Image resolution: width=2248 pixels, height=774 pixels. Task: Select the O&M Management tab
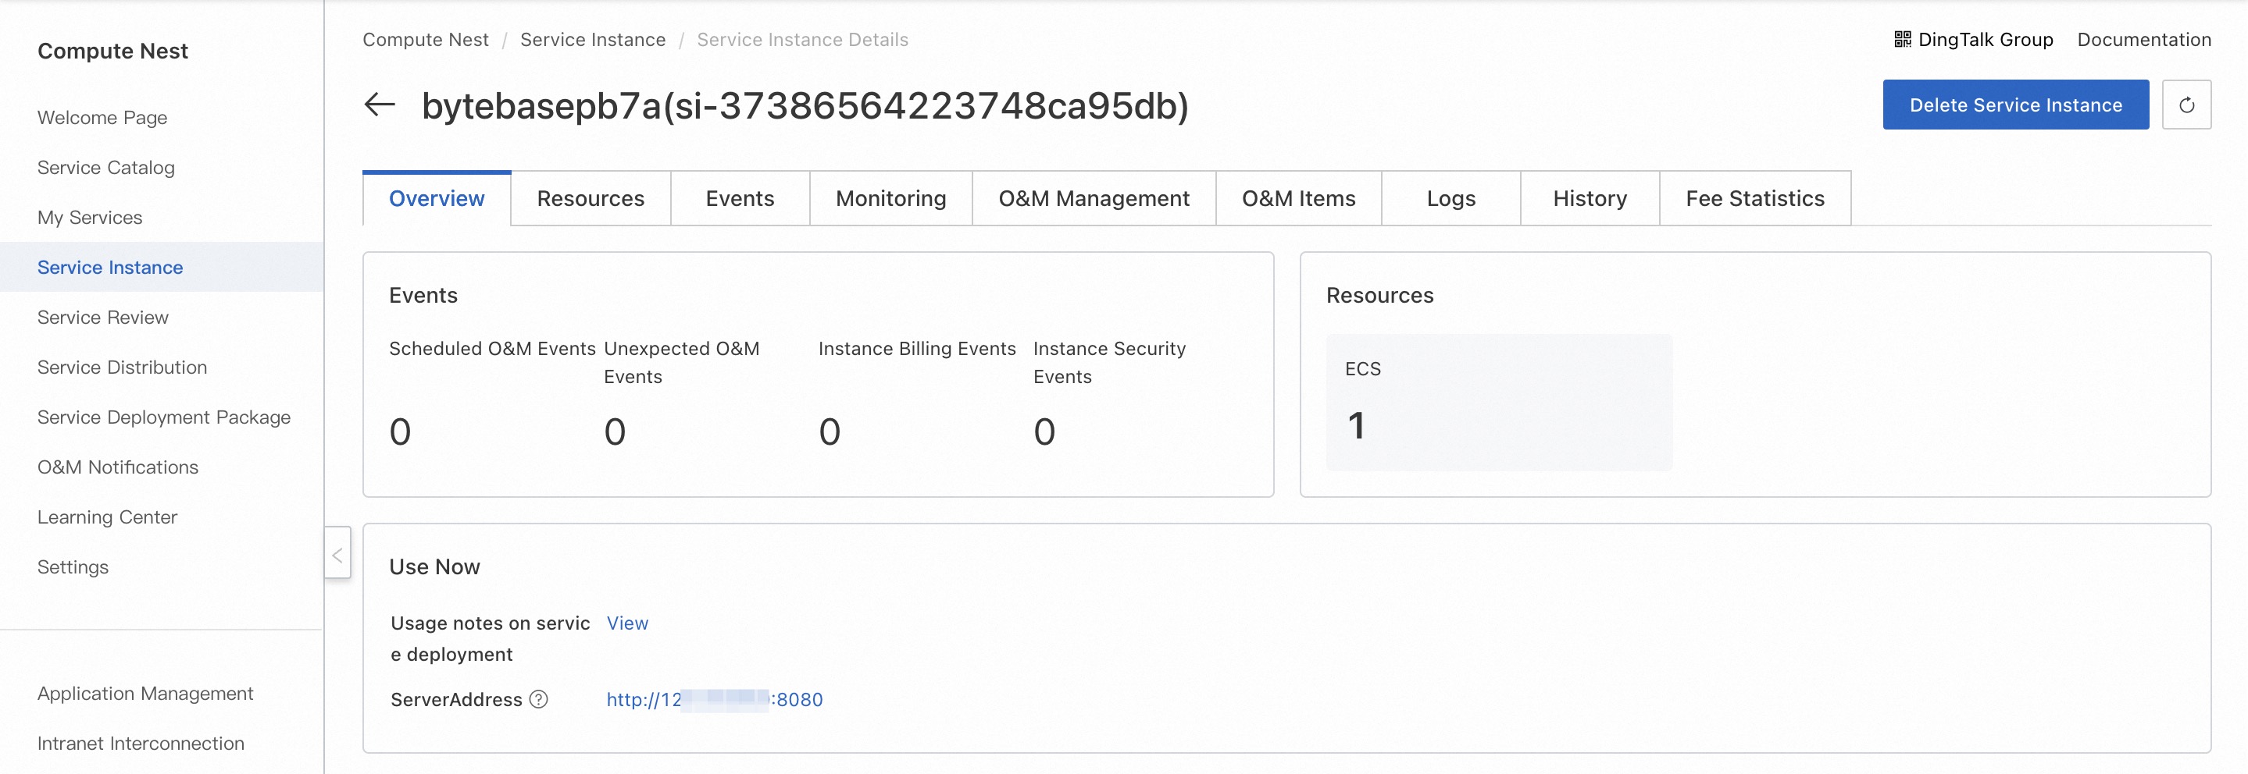click(x=1094, y=199)
